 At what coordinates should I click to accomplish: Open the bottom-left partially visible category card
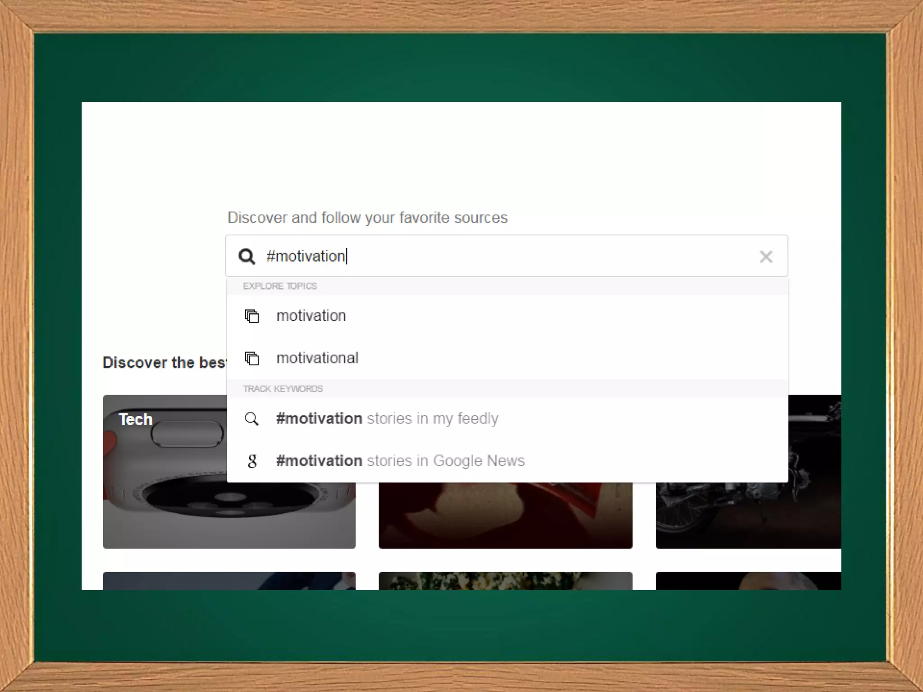[x=229, y=581]
